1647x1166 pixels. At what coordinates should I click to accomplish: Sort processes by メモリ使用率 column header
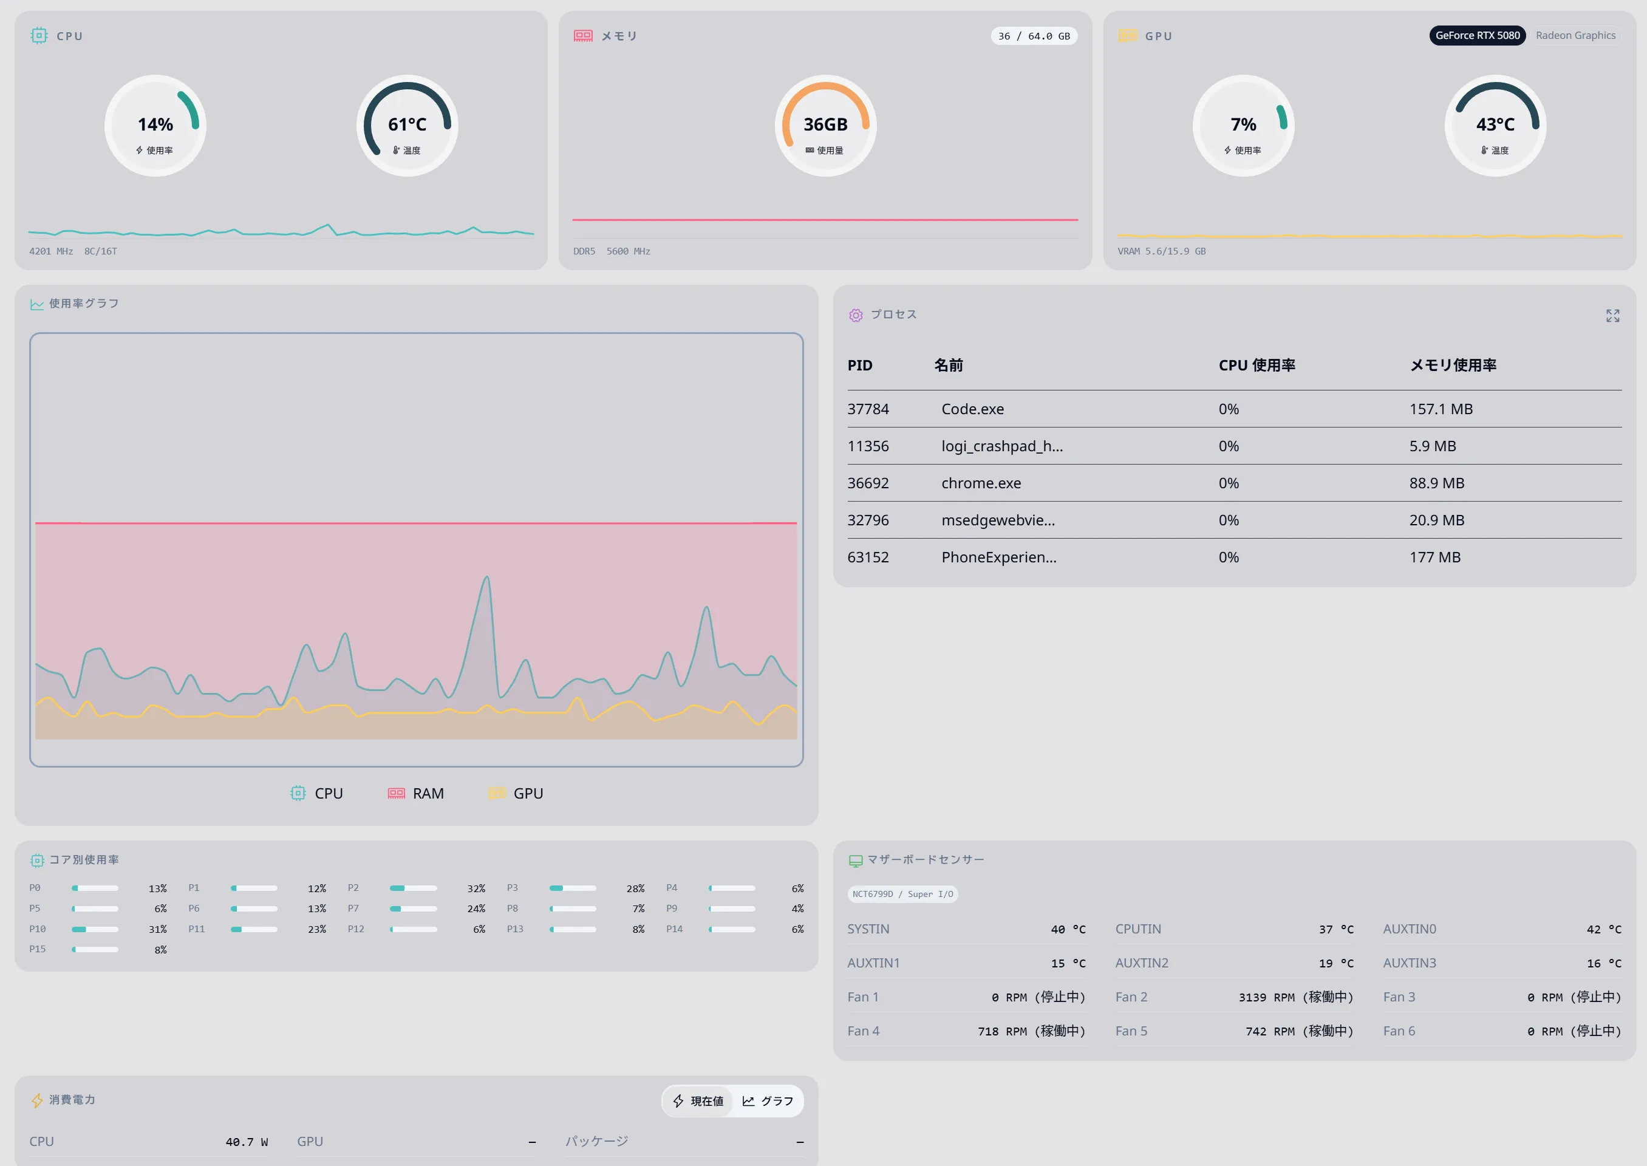1453,366
